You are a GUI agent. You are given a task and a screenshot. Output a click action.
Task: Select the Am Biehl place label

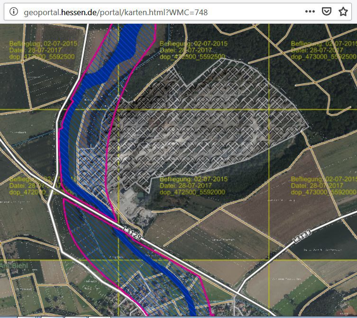(x=13, y=265)
